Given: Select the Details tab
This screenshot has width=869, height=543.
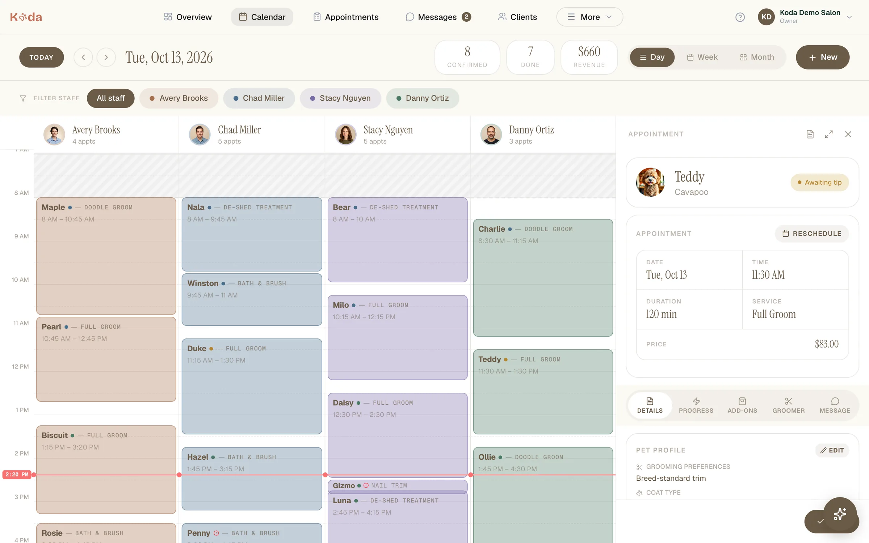Looking at the screenshot, I should pos(650,405).
